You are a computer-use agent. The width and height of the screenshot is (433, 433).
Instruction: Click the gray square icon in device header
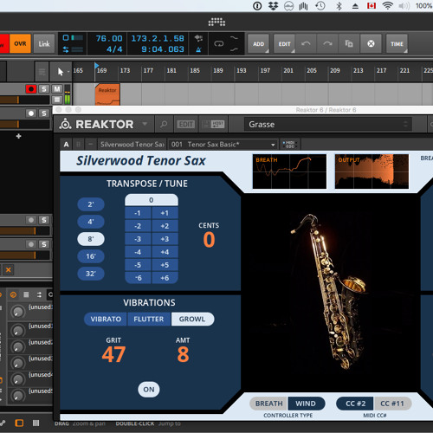26,294
